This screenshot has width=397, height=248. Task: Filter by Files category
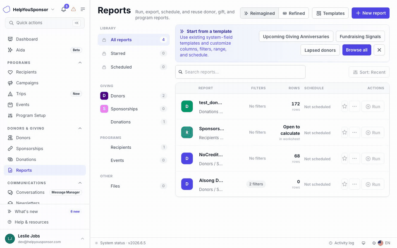(x=134, y=186)
